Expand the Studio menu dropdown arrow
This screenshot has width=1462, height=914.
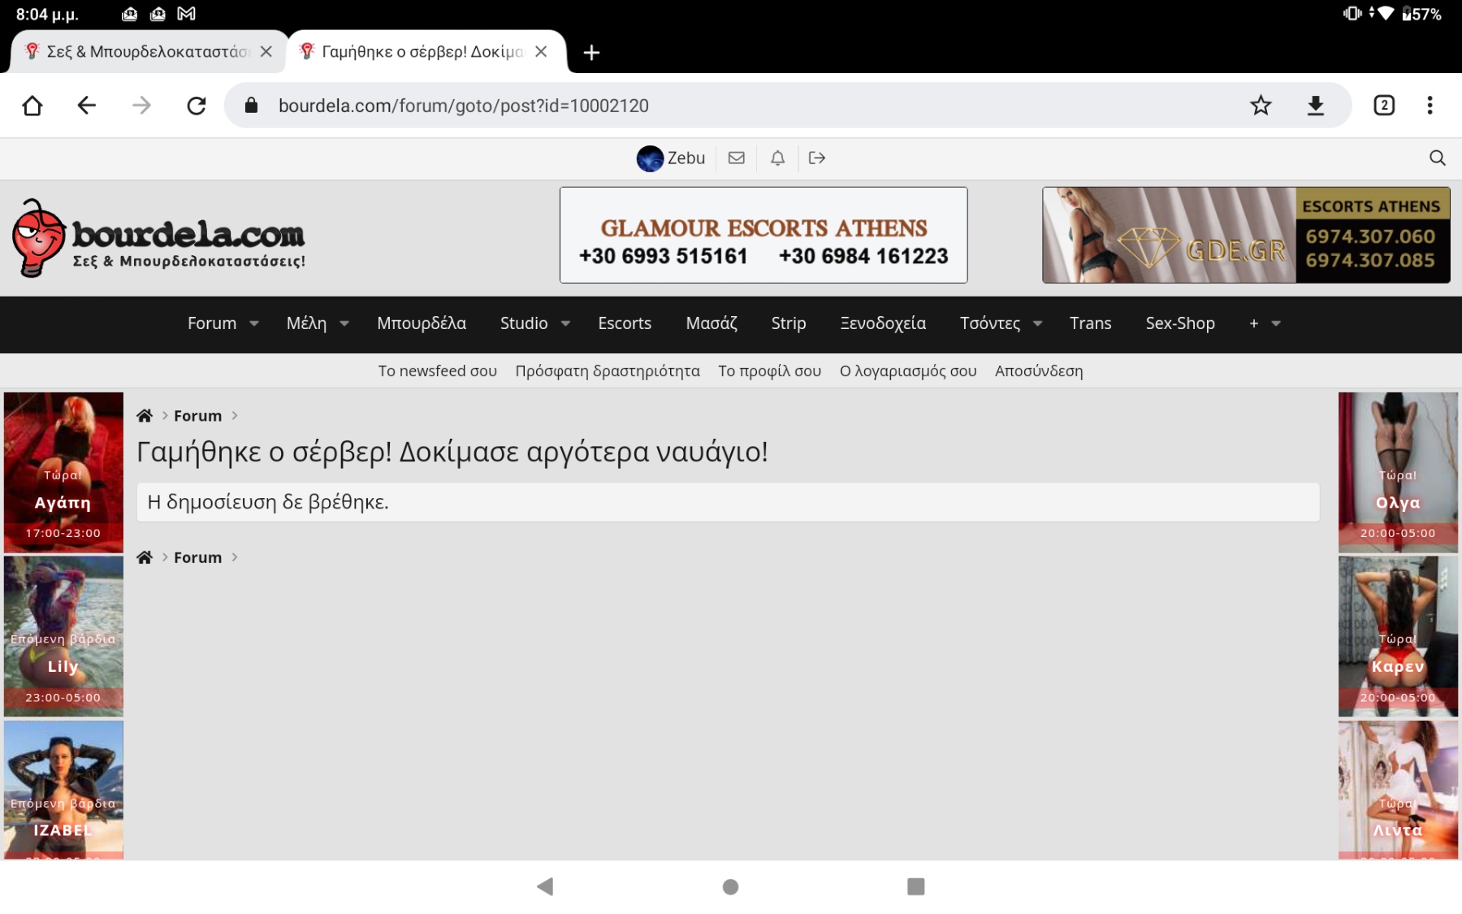pos(565,324)
